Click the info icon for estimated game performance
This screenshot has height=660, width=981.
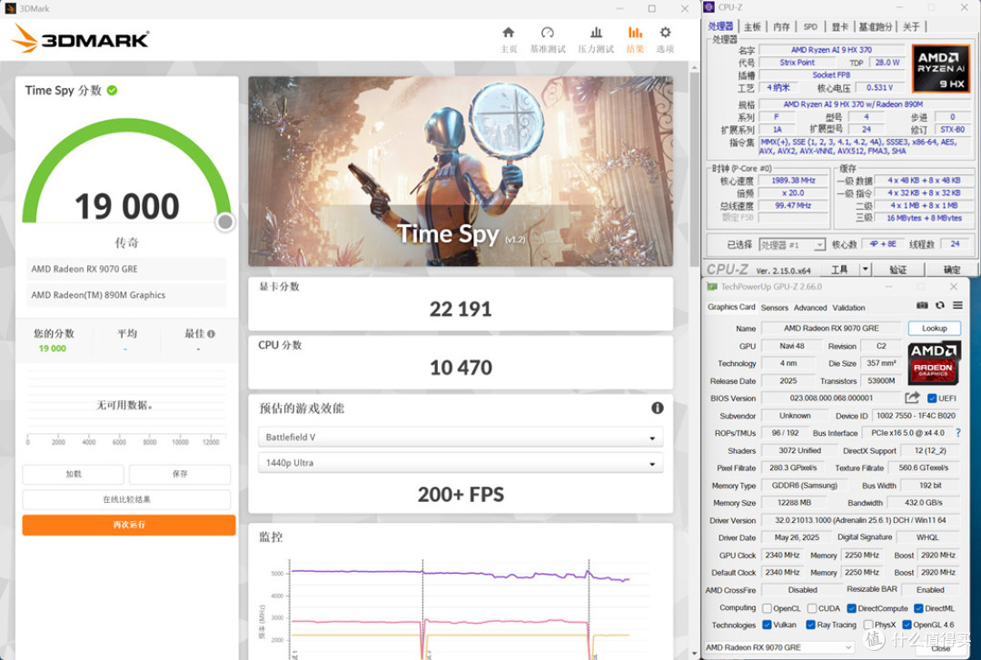657,408
